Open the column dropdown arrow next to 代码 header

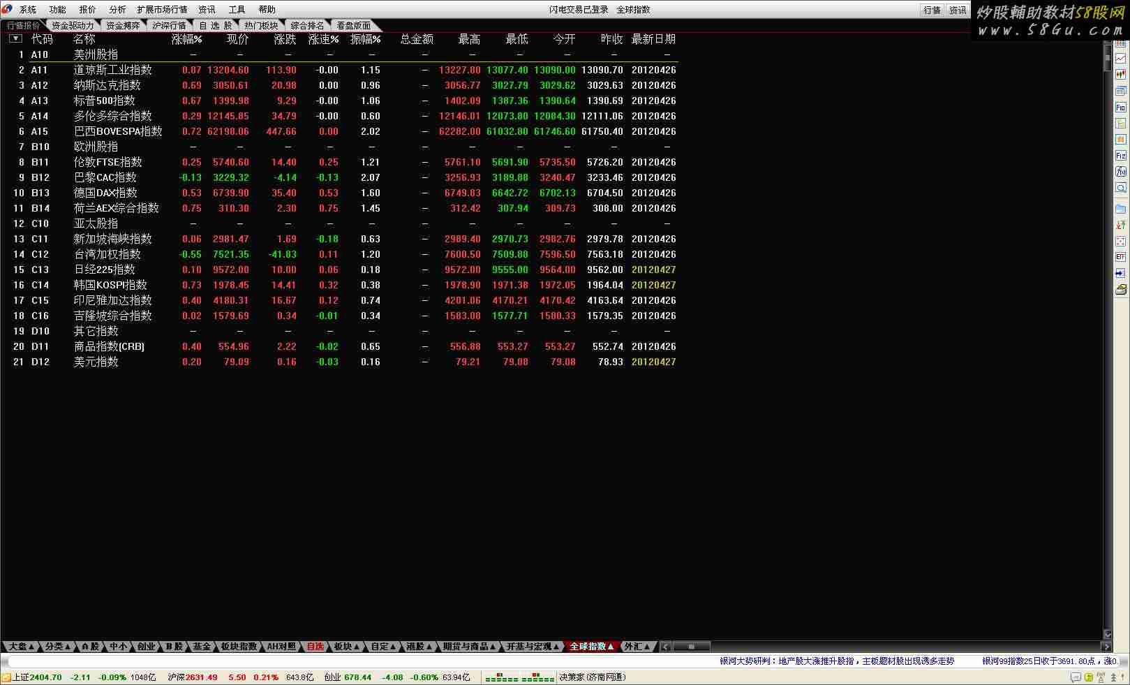coord(15,39)
